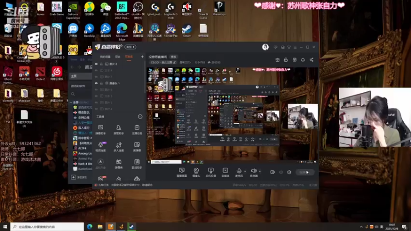This screenshot has height=231, width=411.
Task: Toggle visibility of 文本 5 source
Action: click(x=96, y=96)
